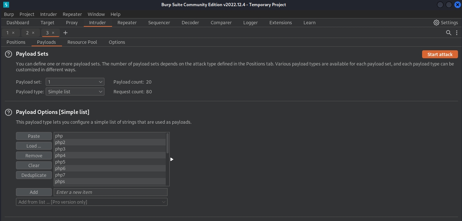
Task: Expand the 'Add from list' dropdown
Action: point(91,202)
